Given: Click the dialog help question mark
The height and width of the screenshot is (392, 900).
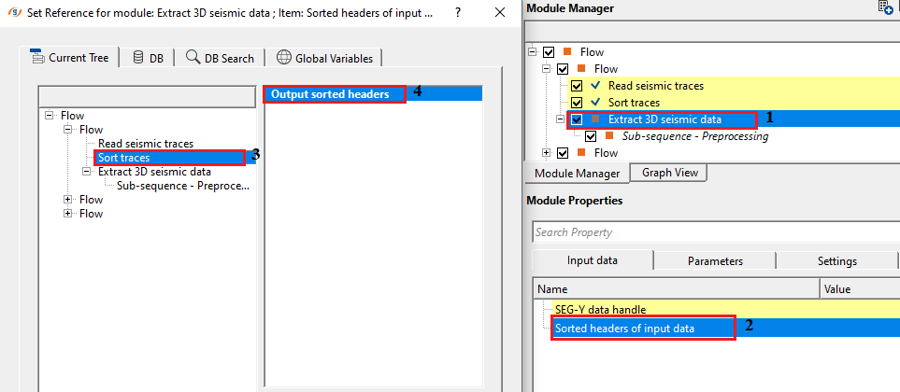Looking at the screenshot, I should (x=457, y=13).
